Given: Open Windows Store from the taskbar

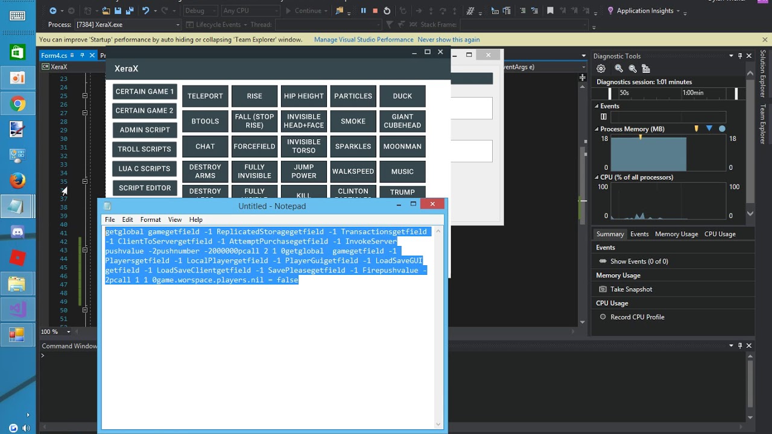Looking at the screenshot, I should click(x=17, y=52).
